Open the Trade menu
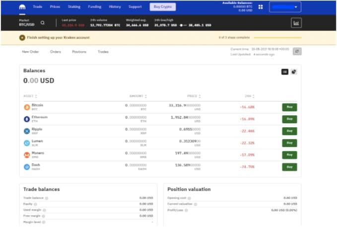 tap(38, 6)
